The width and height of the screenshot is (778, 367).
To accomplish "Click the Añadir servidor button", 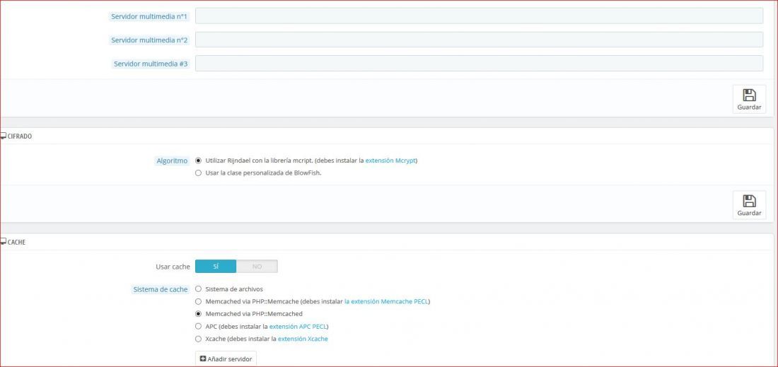I will coord(226,359).
